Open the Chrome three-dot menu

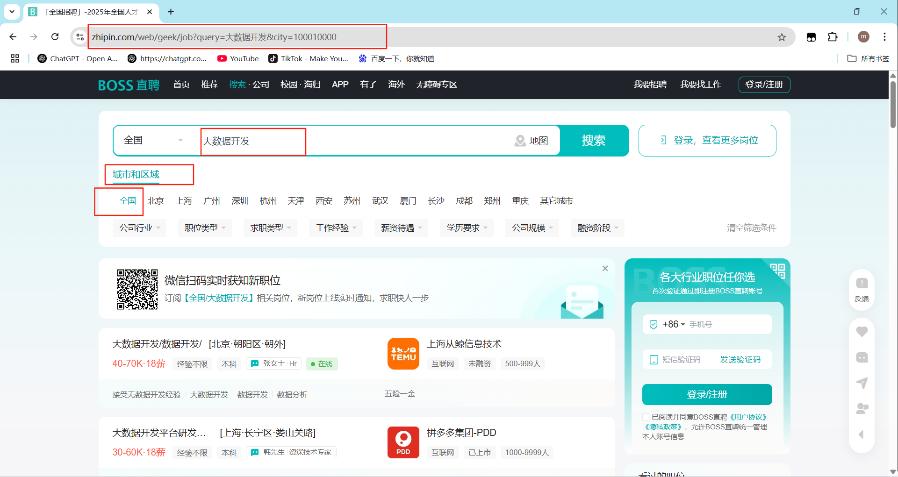(884, 37)
